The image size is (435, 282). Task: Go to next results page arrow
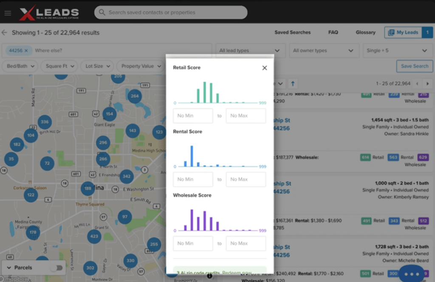coord(427,84)
